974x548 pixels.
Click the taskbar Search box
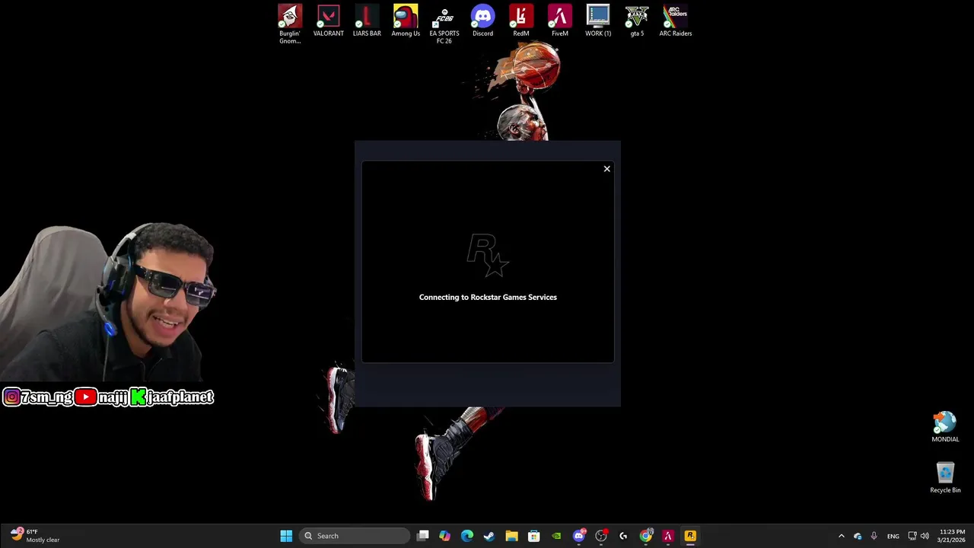(355, 536)
